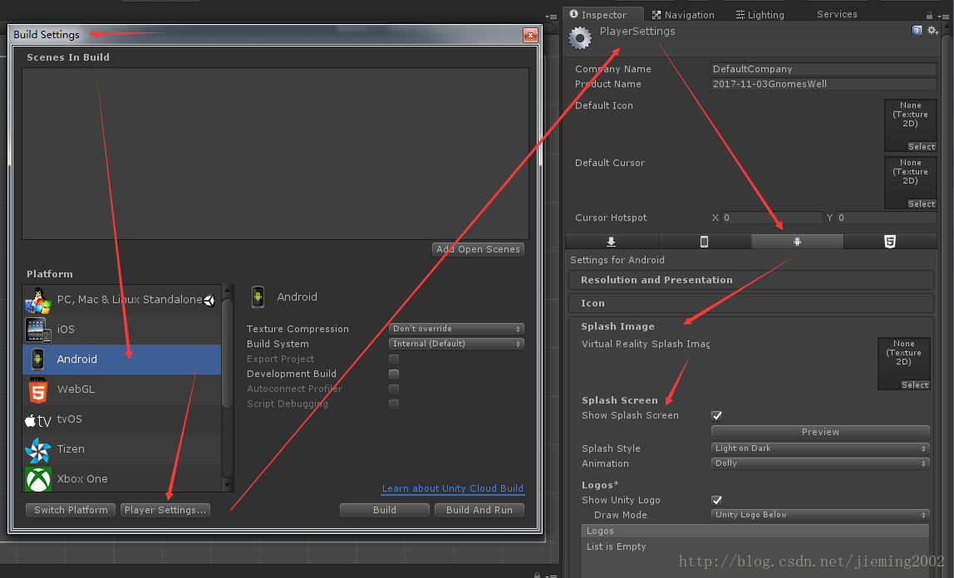954x578 pixels.
Task: Toggle the Autoconnect Profiler checkbox
Action: [394, 389]
